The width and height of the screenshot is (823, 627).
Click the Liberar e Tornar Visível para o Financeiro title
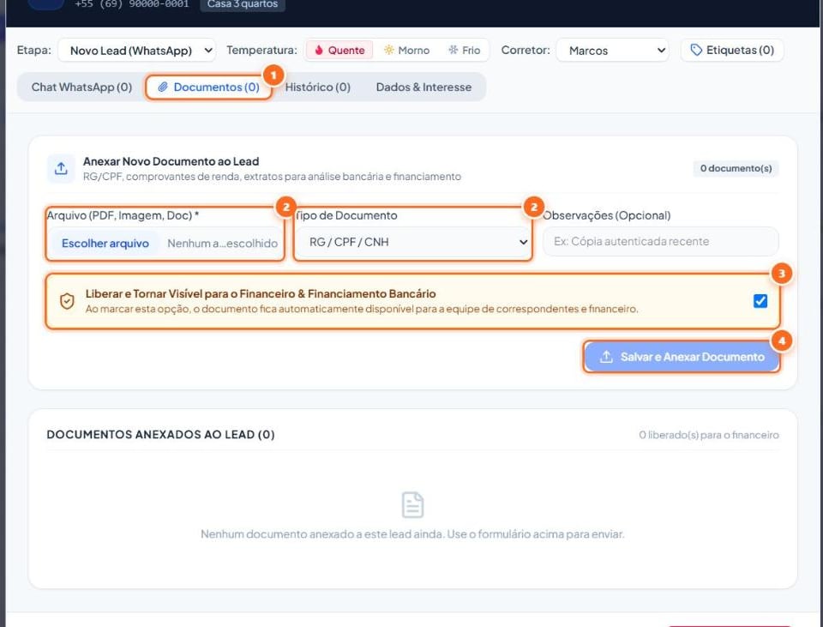261,293
